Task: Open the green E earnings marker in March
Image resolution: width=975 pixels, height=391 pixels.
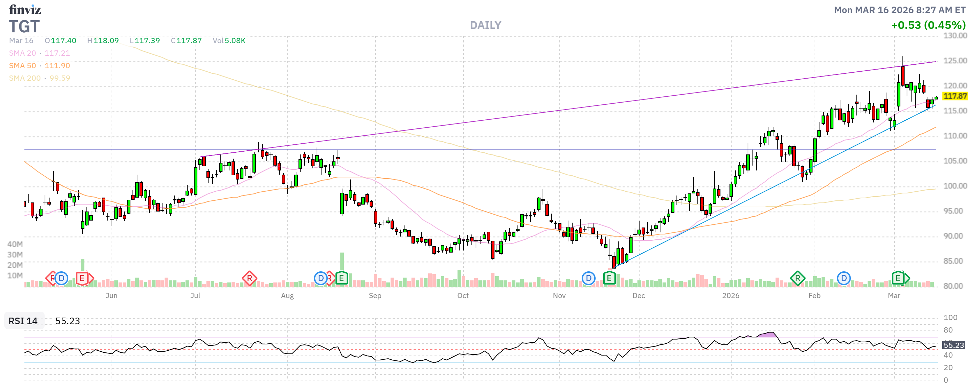Action: tap(898, 279)
